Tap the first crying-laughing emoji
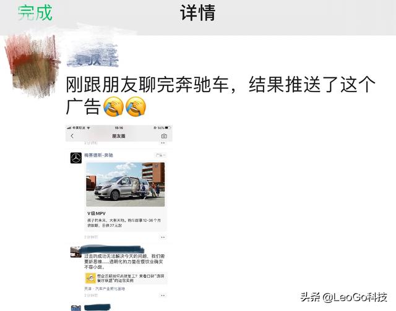This screenshot has width=396, height=311. click(x=113, y=106)
